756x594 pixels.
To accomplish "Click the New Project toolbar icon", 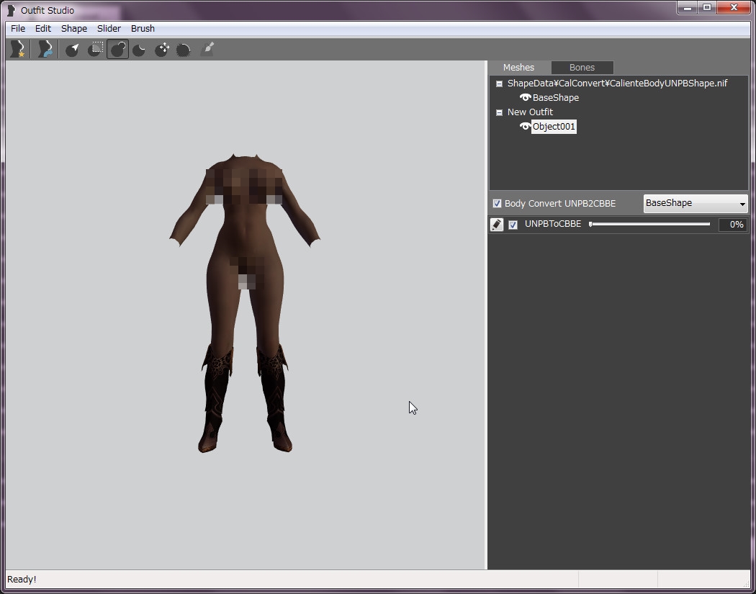I will pos(17,49).
